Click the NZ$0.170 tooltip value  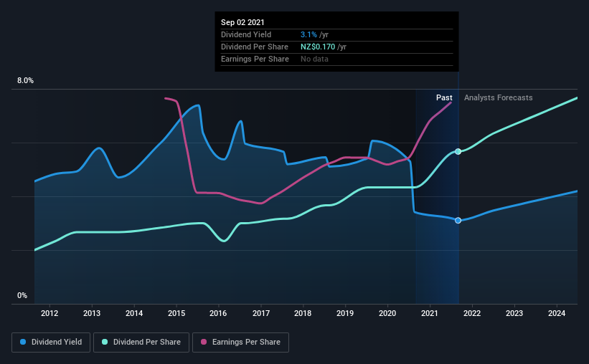[x=318, y=47]
